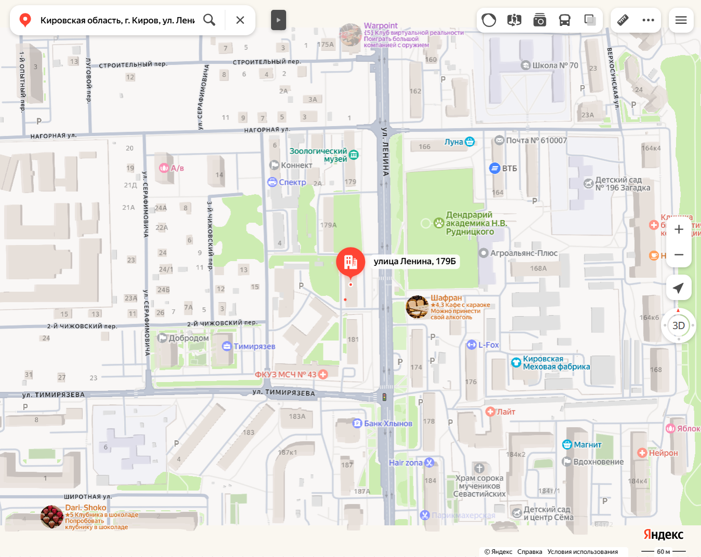Image resolution: width=701 pixels, height=557 pixels.
Task: Open Дендрарий академика Рудницкого paw marker
Action: (x=439, y=223)
